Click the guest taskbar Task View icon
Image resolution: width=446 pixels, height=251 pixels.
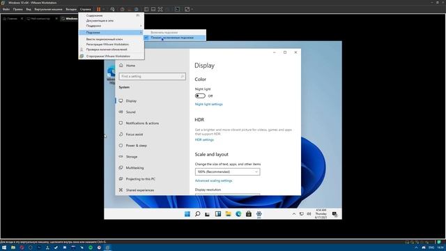click(208, 214)
